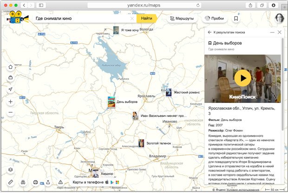This screenshot has height=193, width=288.
Task: Click Карты в телефоне text
Action: click(88, 182)
